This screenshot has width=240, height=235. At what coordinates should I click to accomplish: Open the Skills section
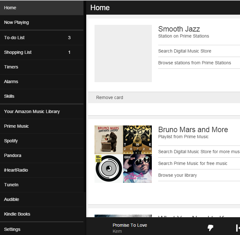pos(42,96)
